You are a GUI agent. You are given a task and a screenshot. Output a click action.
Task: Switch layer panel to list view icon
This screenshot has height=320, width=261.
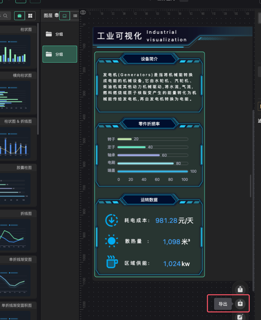click(x=75, y=15)
